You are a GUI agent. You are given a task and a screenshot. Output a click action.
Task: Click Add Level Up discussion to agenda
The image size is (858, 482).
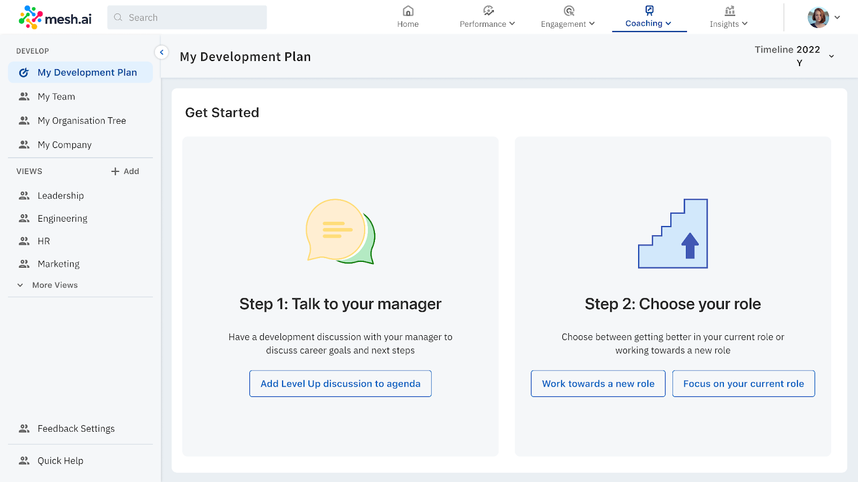coord(340,383)
